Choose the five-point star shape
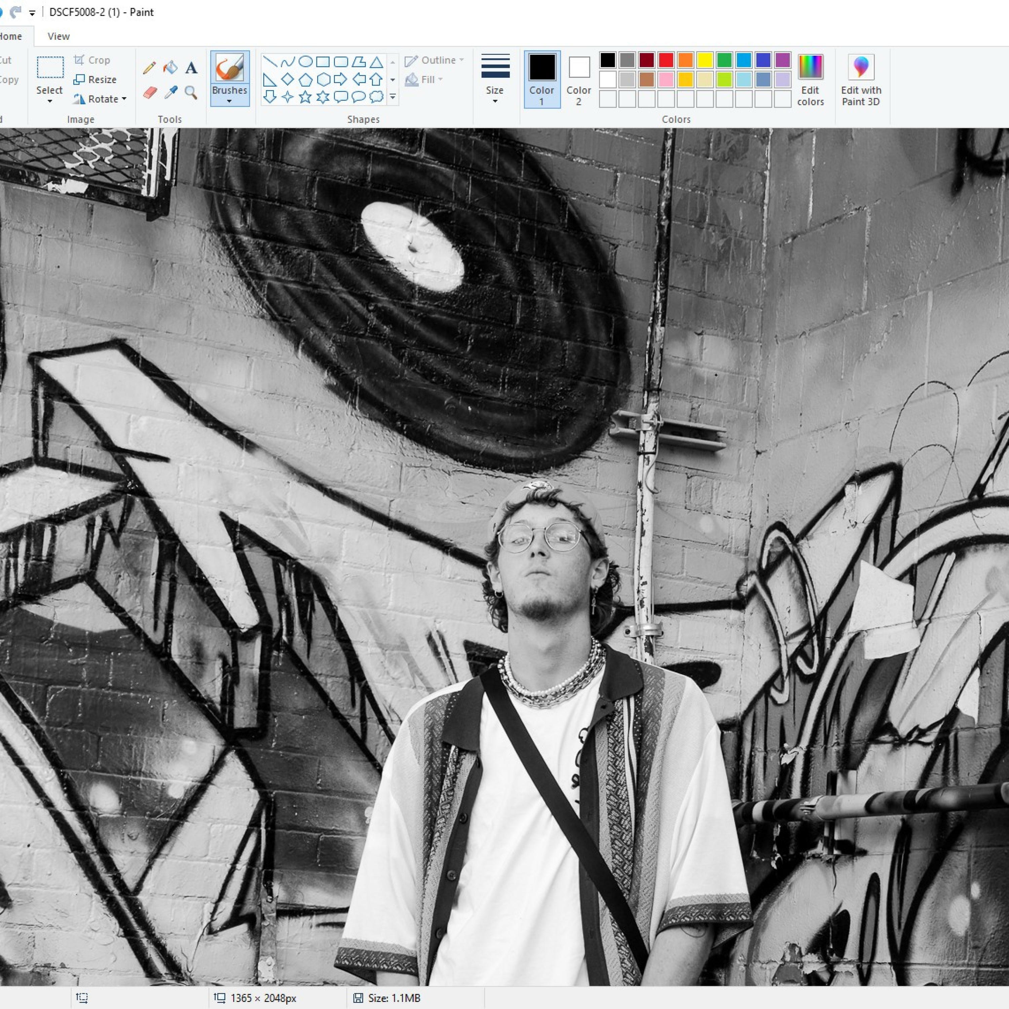 click(305, 97)
